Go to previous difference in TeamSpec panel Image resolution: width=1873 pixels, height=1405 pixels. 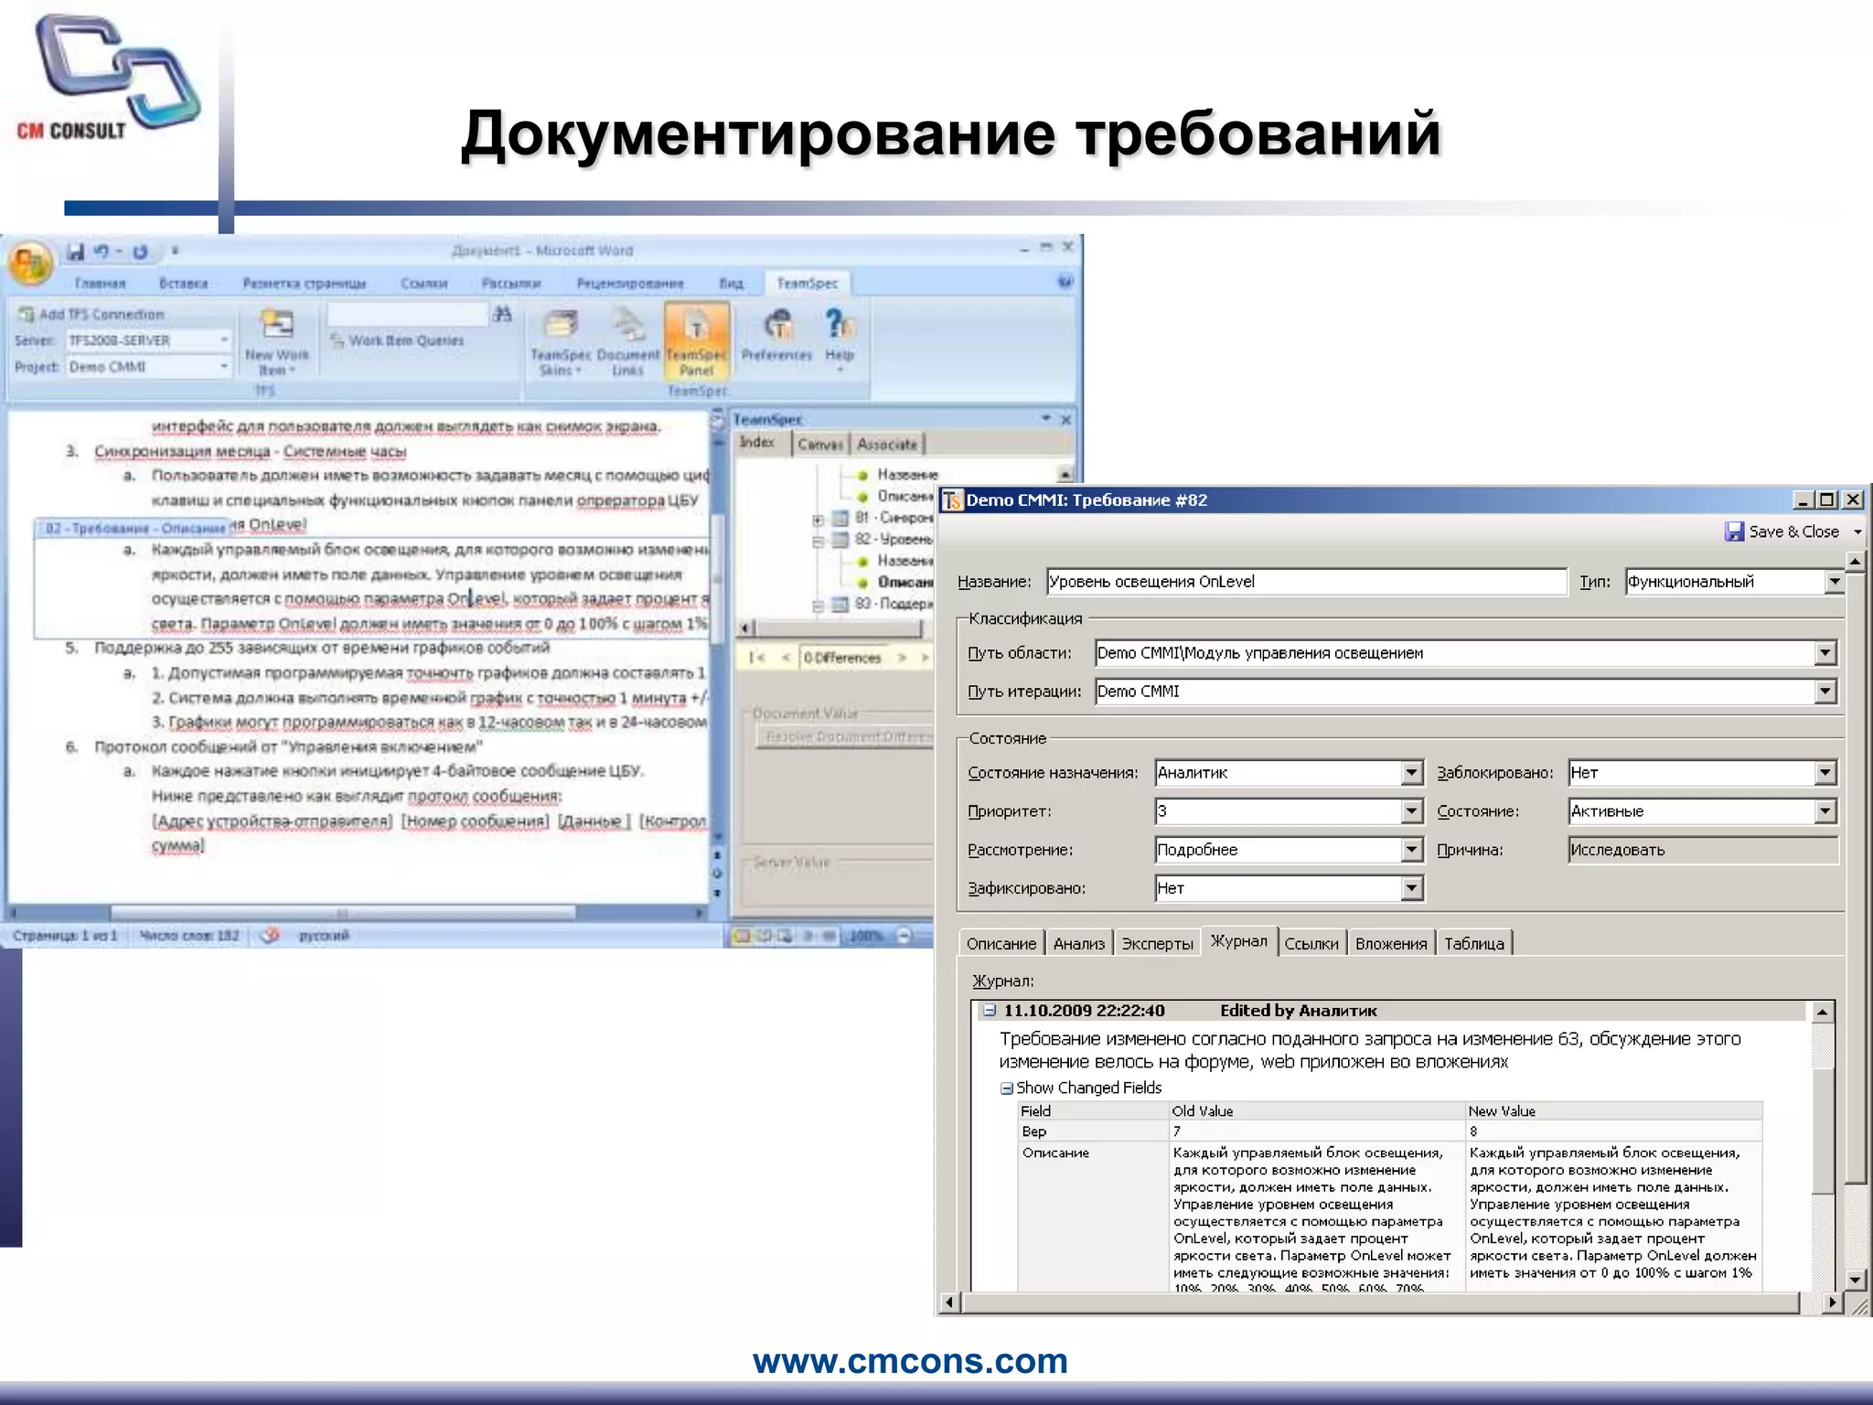pyautogui.click(x=785, y=658)
